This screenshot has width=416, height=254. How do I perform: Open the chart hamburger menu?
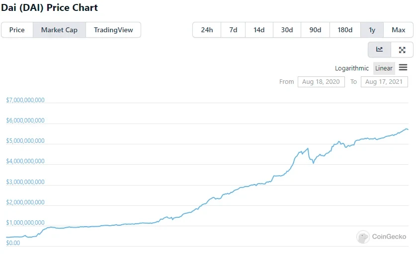click(x=403, y=68)
